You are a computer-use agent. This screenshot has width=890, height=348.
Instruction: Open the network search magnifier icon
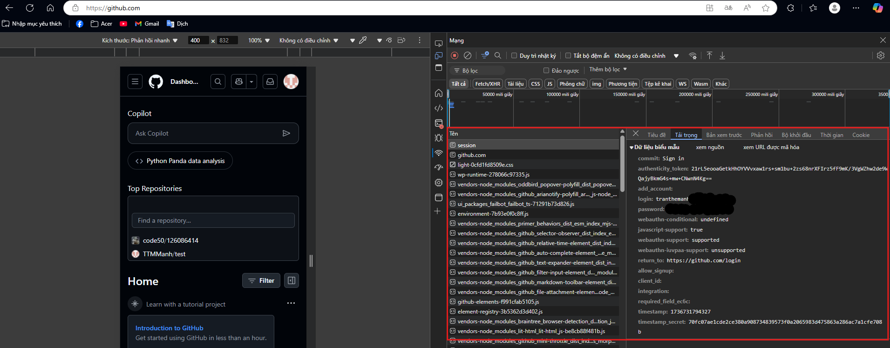pos(497,55)
